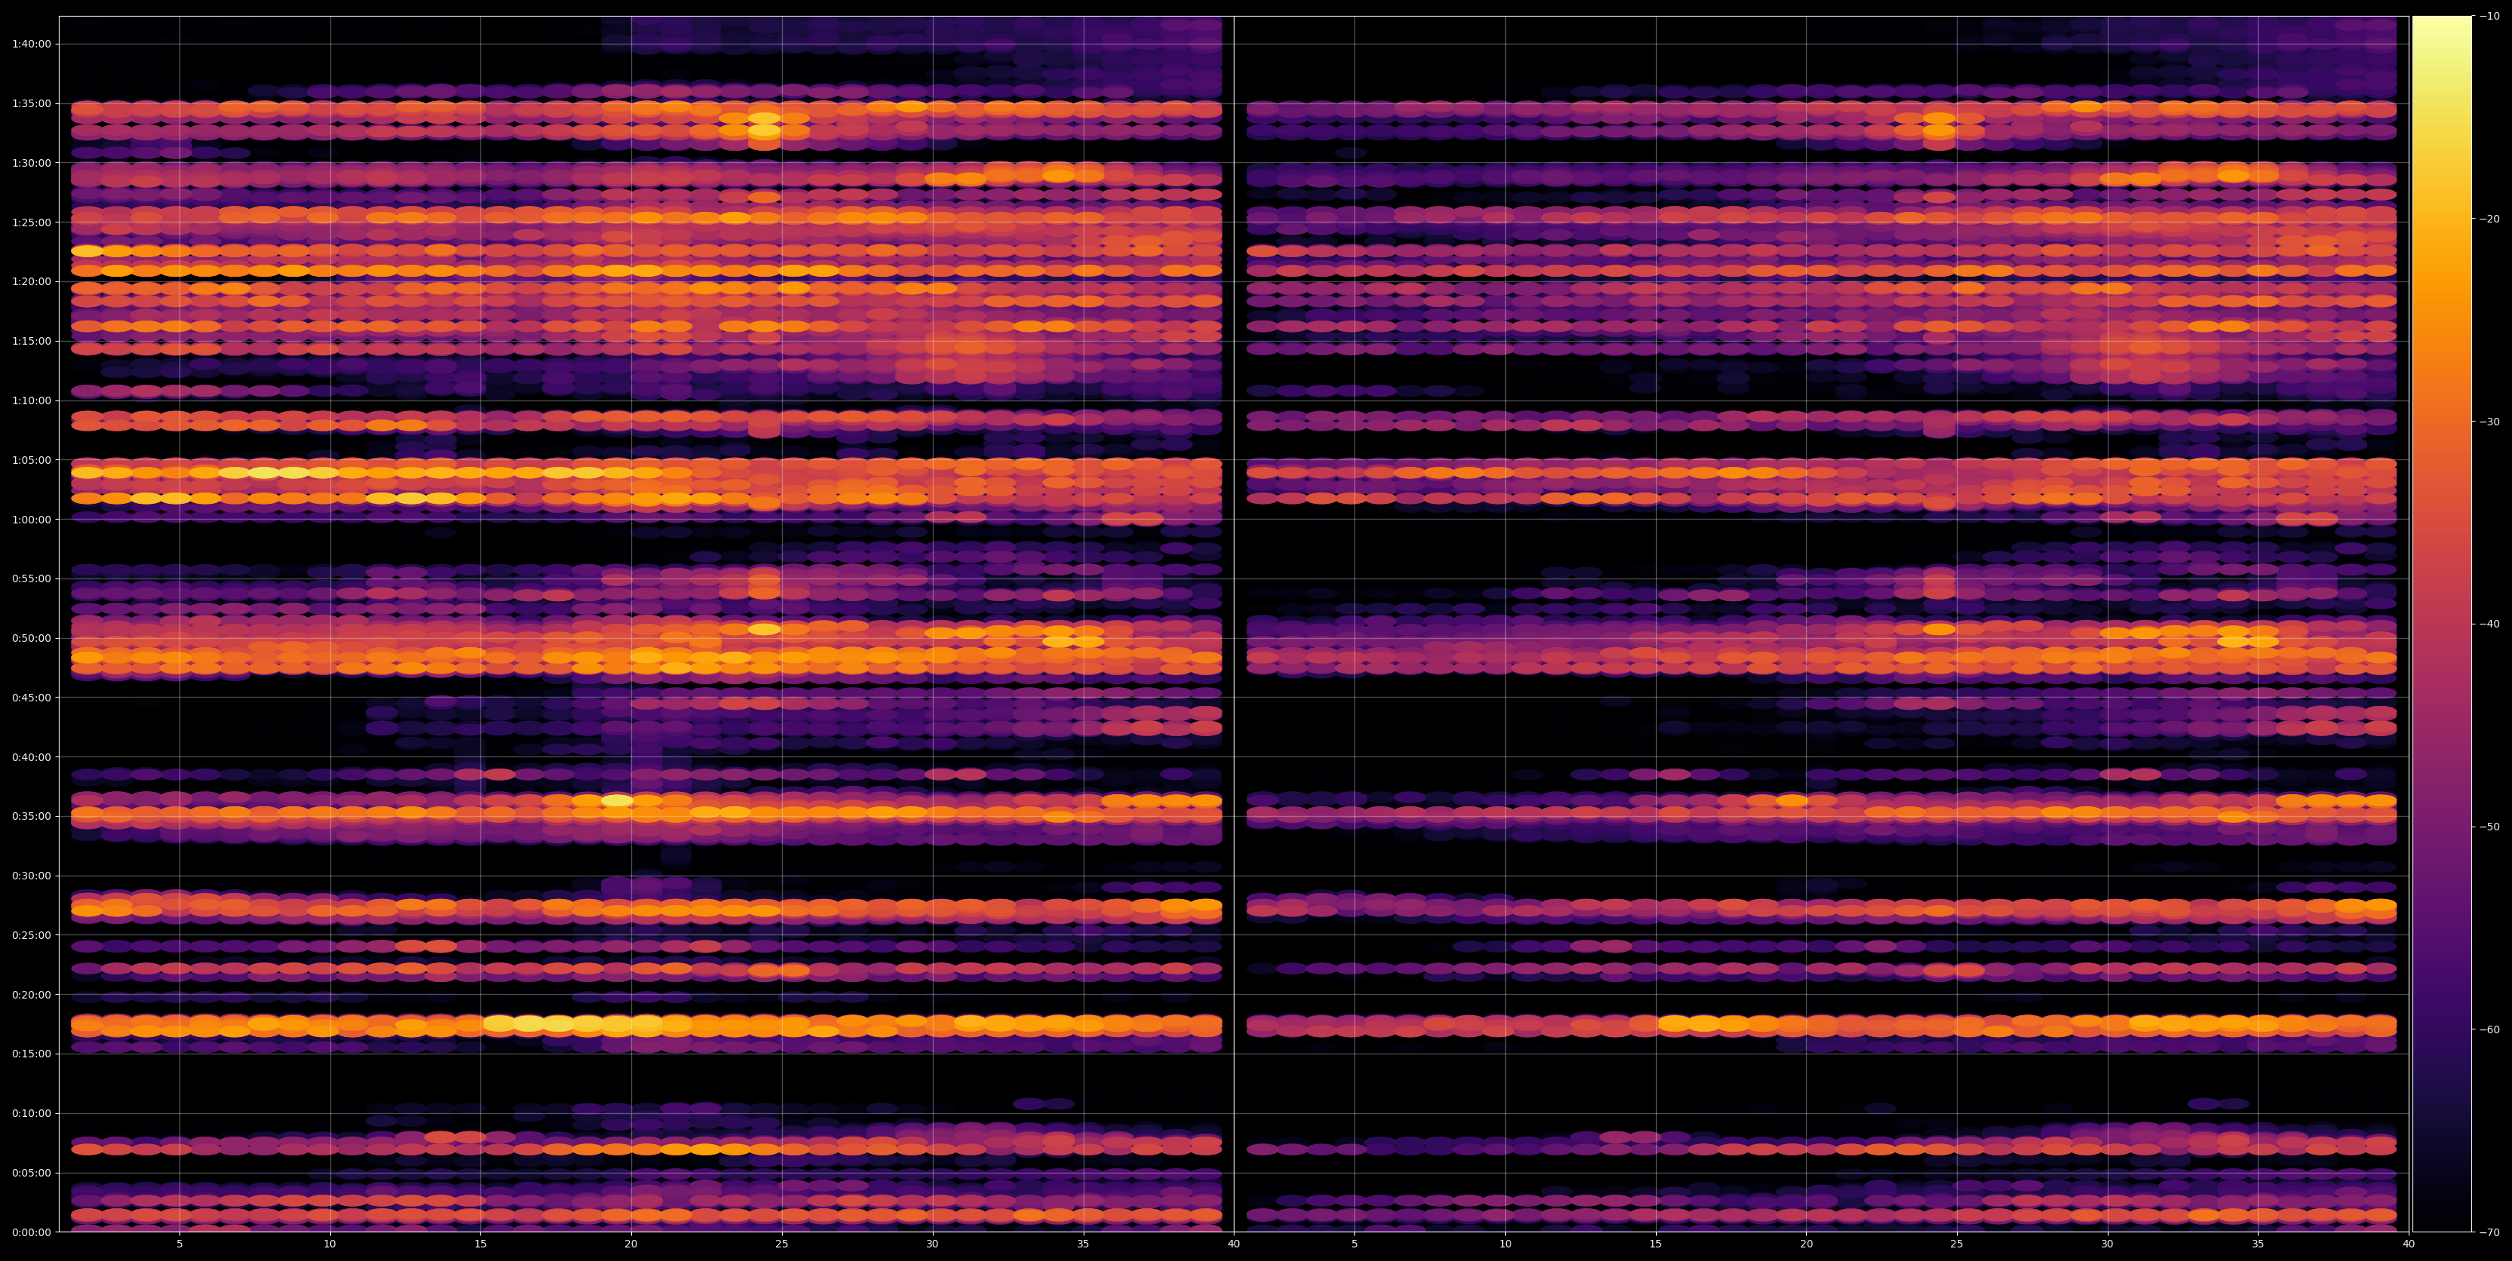Click the −50 colorbar tick label

(2489, 826)
